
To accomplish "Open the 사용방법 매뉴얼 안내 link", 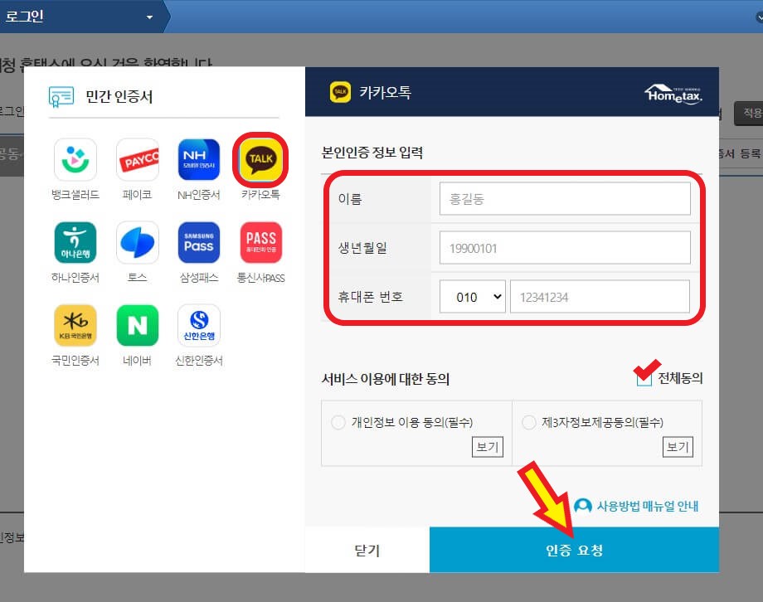I will coord(647,506).
